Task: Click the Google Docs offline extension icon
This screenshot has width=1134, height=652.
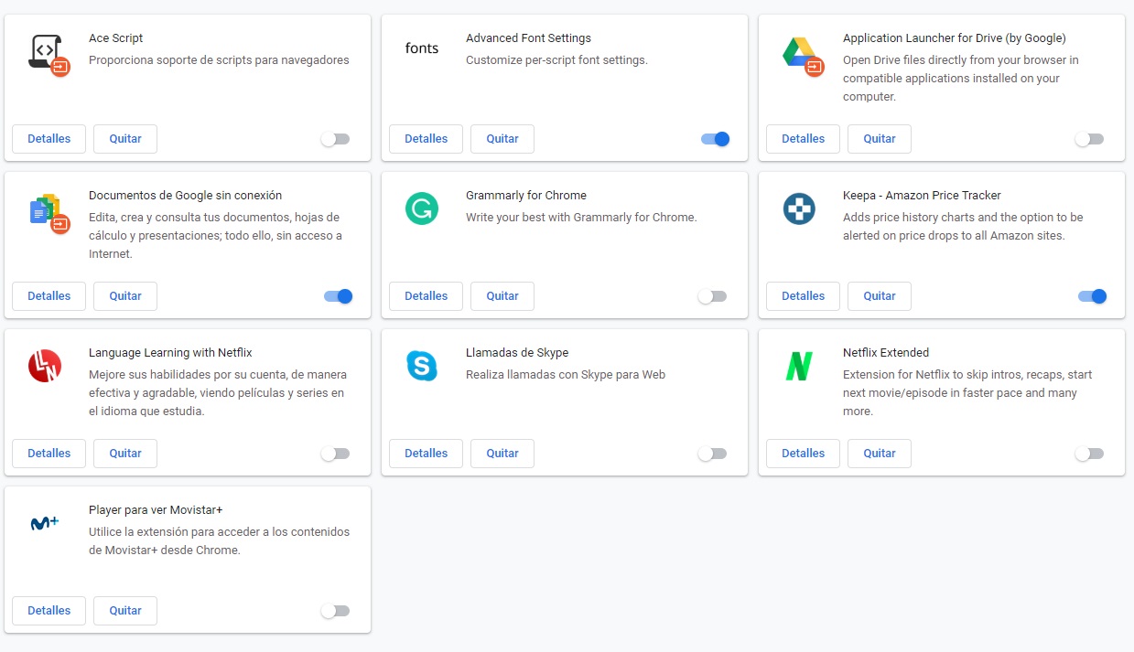Action: (49, 212)
